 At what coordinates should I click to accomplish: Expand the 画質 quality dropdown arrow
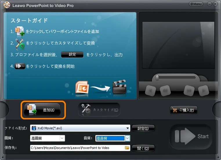(x=62, y=138)
